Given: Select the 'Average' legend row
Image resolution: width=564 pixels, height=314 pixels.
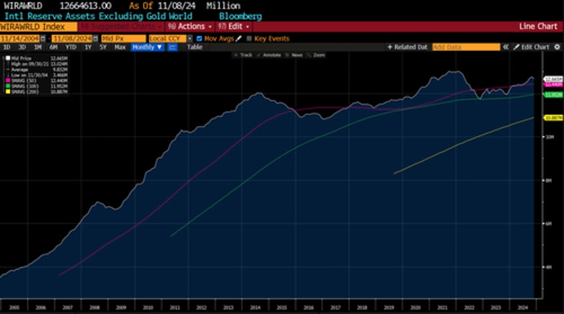Looking at the screenshot, I should tap(35, 70).
